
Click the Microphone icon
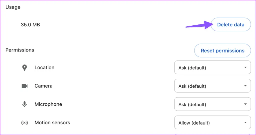[x=24, y=104]
